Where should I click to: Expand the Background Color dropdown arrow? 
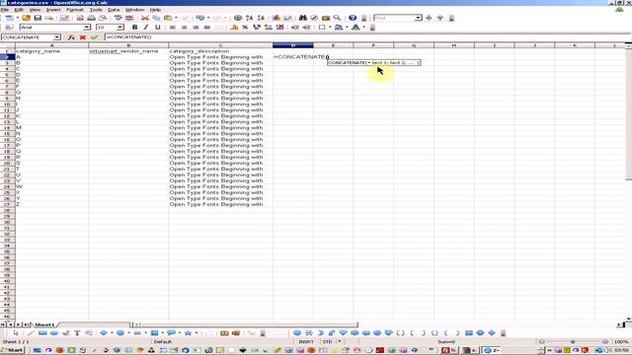(x=347, y=28)
